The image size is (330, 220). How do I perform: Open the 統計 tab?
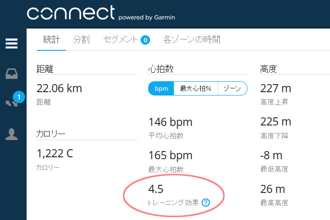pyautogui.click(x=51, y=39)
